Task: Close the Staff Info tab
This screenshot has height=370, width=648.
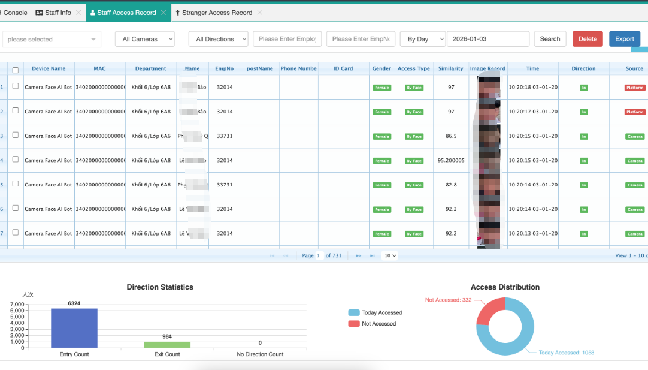Action: pyautogui.click(x=78, y=13)
